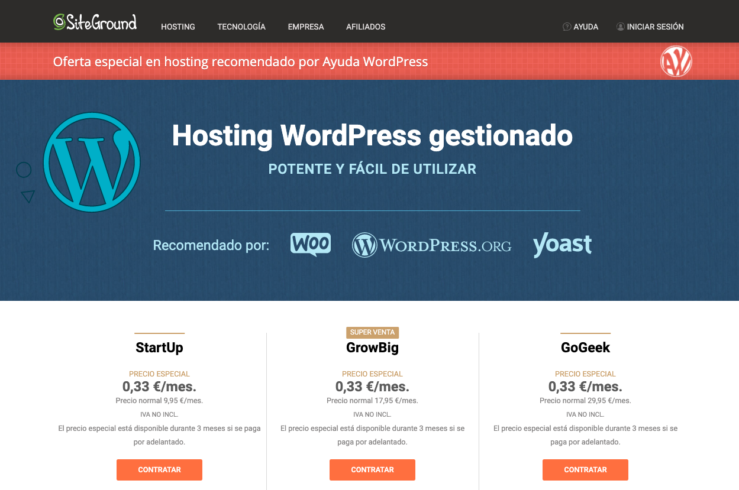Click the Ayuda link text

586,27
